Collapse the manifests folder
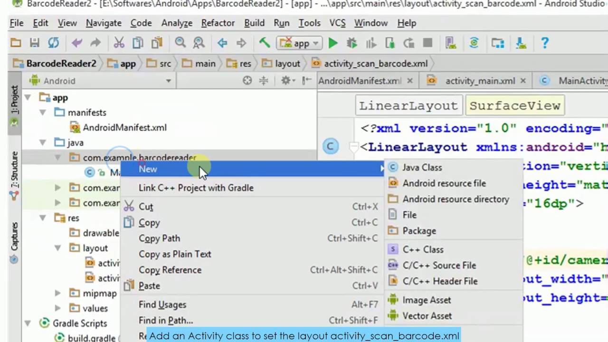 click(43, 113)
